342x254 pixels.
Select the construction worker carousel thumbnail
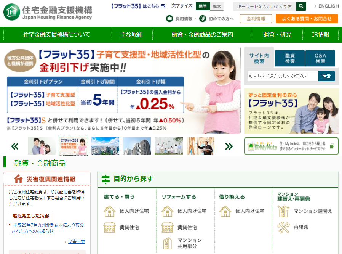tap(200, 146)
